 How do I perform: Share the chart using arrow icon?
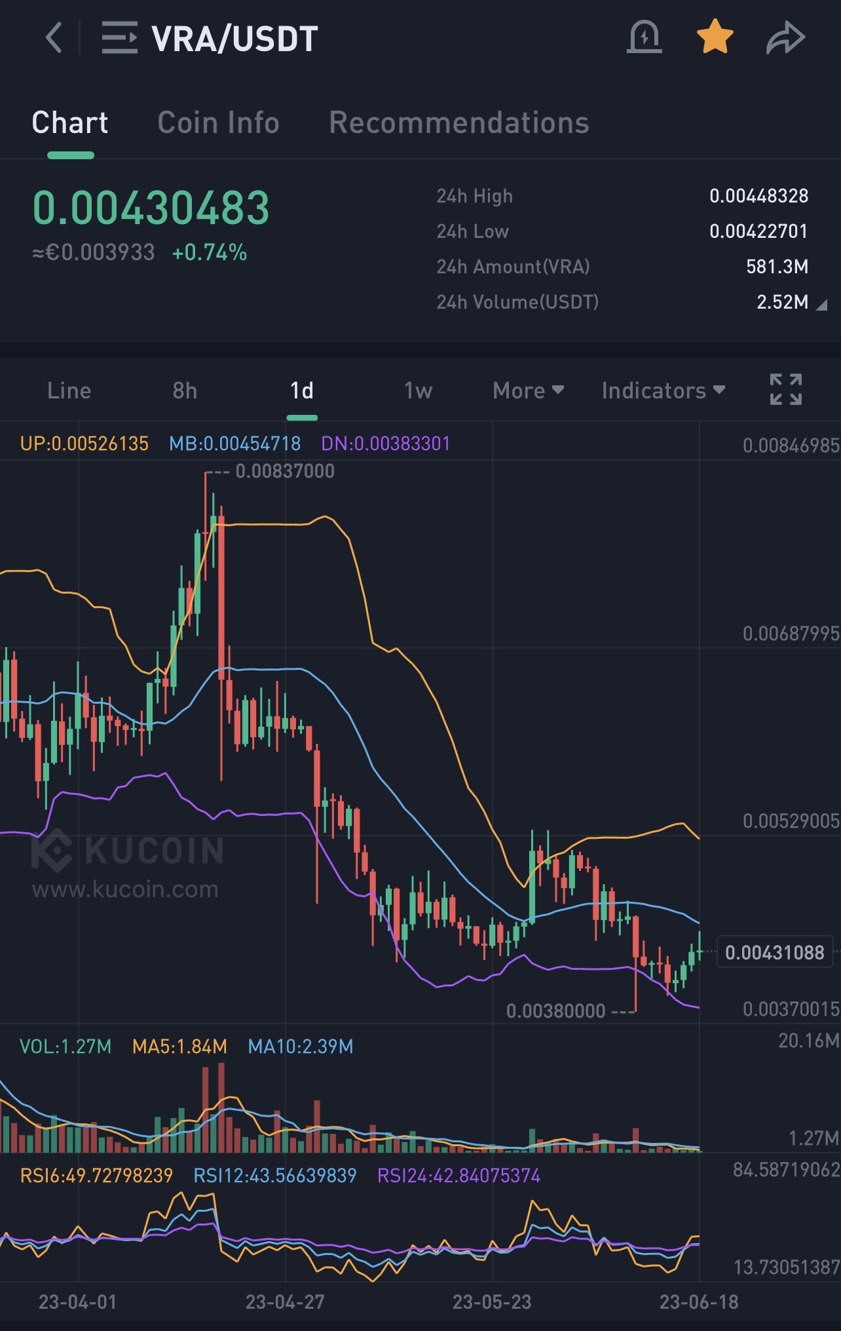coord(785,37)
